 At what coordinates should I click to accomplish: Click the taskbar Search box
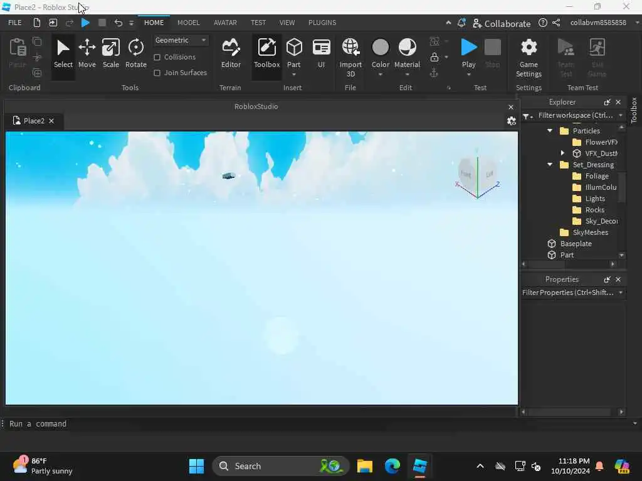pyautogui.click(x=280, y=466)
